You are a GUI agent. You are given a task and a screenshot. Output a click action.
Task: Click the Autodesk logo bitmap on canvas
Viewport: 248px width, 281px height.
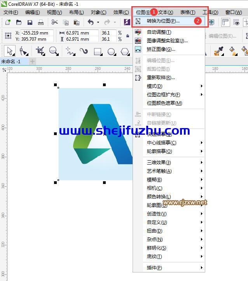(96, 134)
